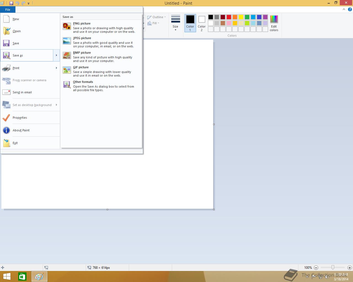Pick the black color swatch

211,17
